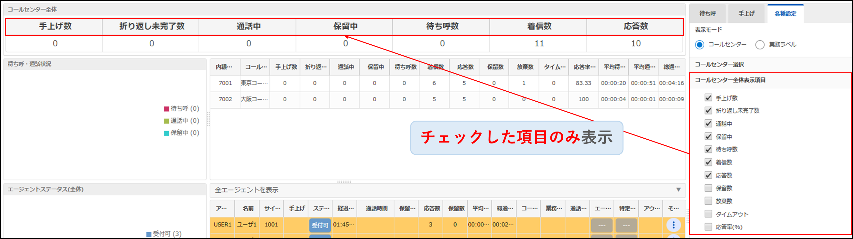Switch to the 待ち呼 tab
Screen dimensions: 853x239
point(707,14)
